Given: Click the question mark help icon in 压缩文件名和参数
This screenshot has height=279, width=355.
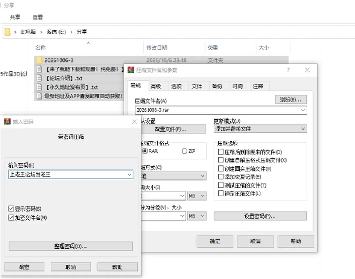Looking at the screenshot, I should click(288, 70).
